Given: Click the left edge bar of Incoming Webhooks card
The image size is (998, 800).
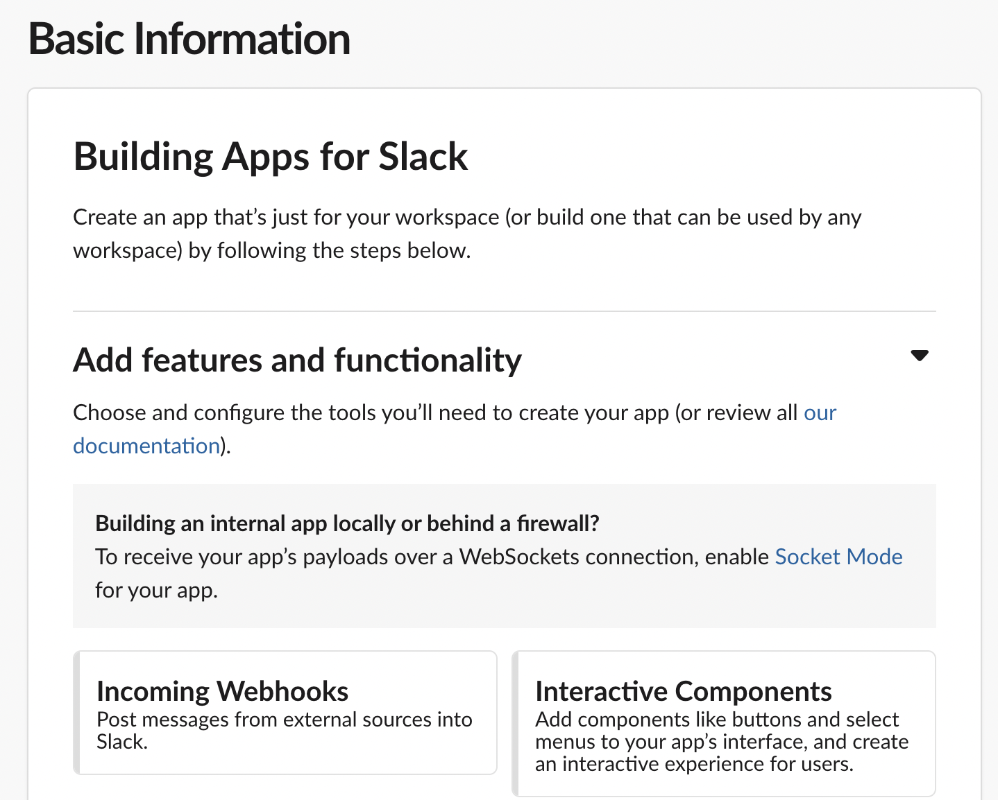Looking at the screenshot, I should tap(76, 712).
